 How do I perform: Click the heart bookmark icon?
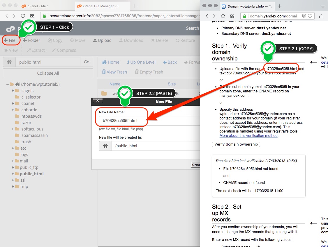pyautogui.click(x=310, y=16)
